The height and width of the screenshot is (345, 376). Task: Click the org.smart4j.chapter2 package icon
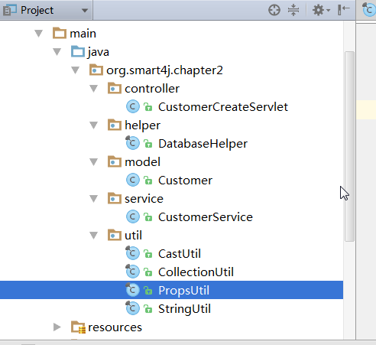tap(96, 70)
